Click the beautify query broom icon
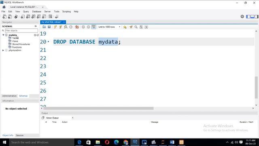This screenshot has height=146, width=259. tap(131, 27)
